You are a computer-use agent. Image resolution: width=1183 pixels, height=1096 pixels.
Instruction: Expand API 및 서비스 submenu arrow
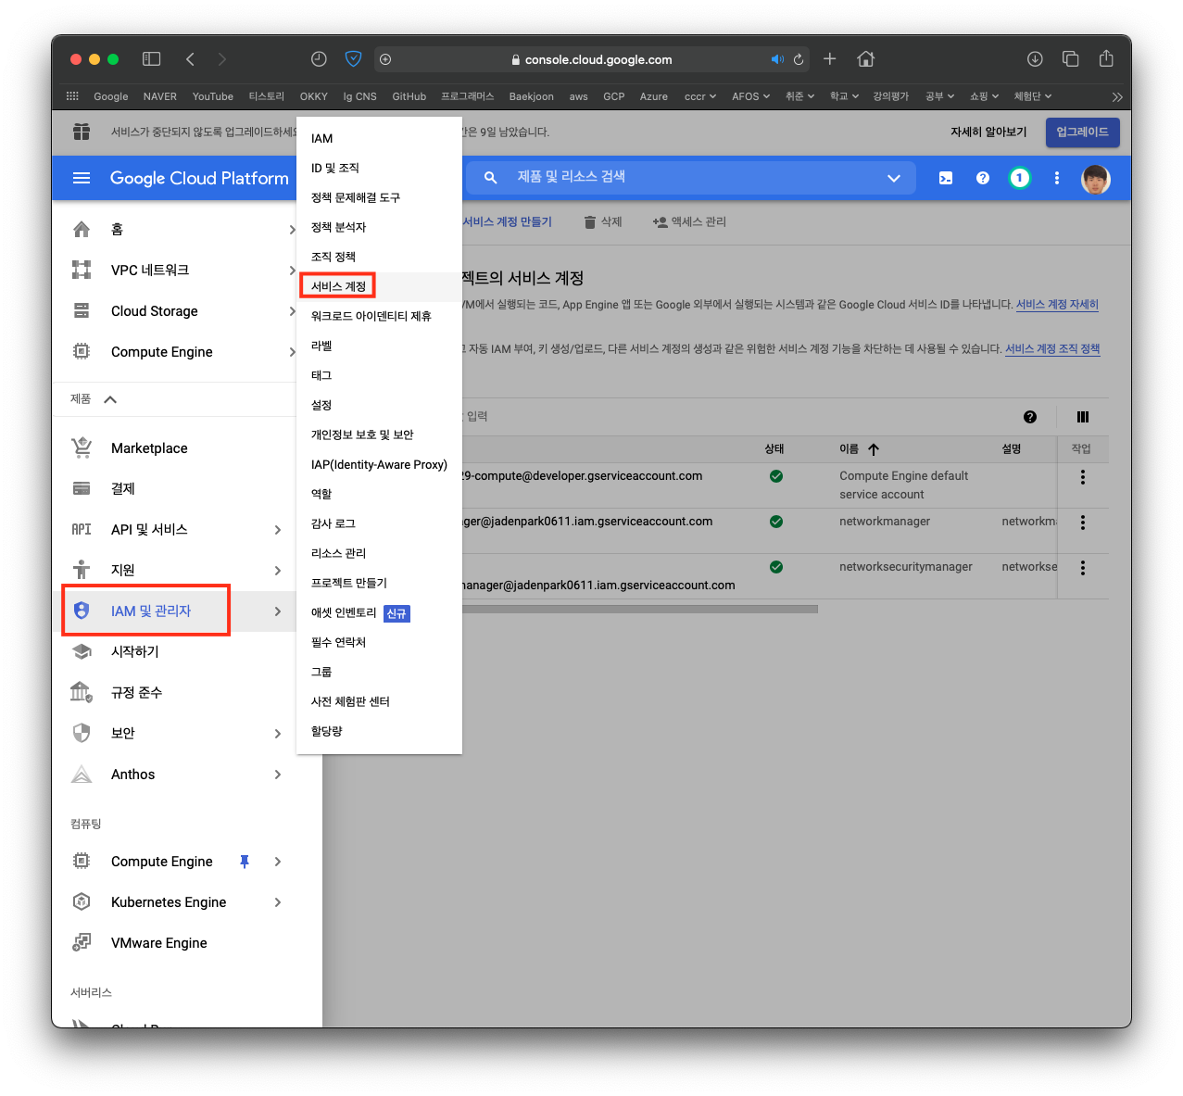click(x=278, y=530)
